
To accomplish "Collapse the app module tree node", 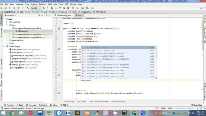I will (x=4, y=19).
